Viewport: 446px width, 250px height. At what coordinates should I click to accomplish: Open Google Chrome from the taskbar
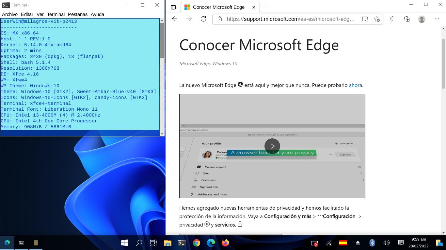click(197, 243)
